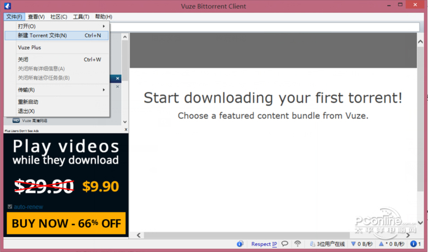This screenshot has height=252, width=428.
Task: Open the 帮助(H) menu
Action: [103, 17]
